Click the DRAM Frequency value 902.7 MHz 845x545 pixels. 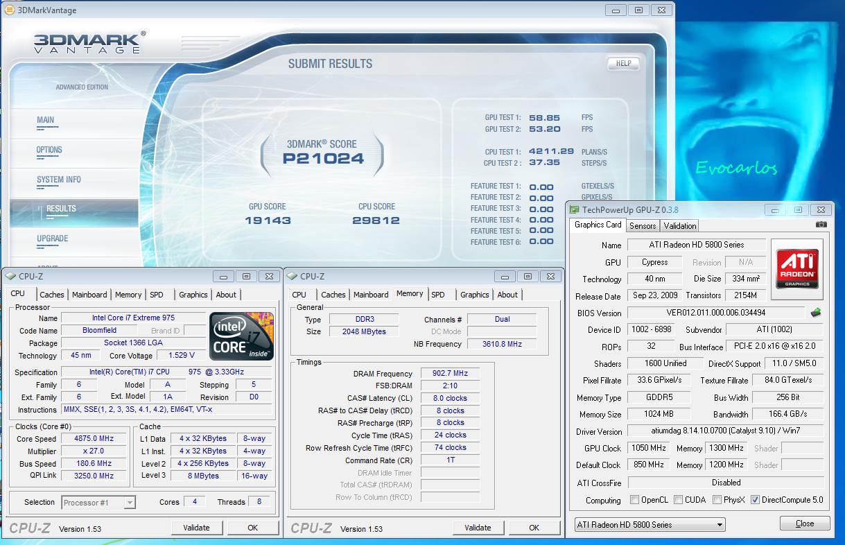pos(450,374)
